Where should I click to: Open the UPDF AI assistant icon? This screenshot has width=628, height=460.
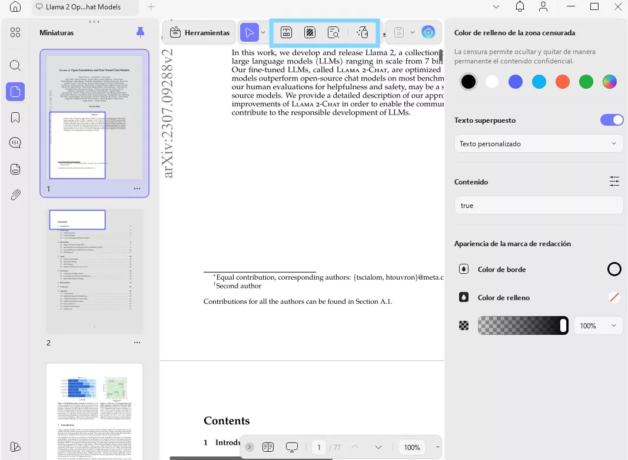pyautogui.click(x=428, y=32)
